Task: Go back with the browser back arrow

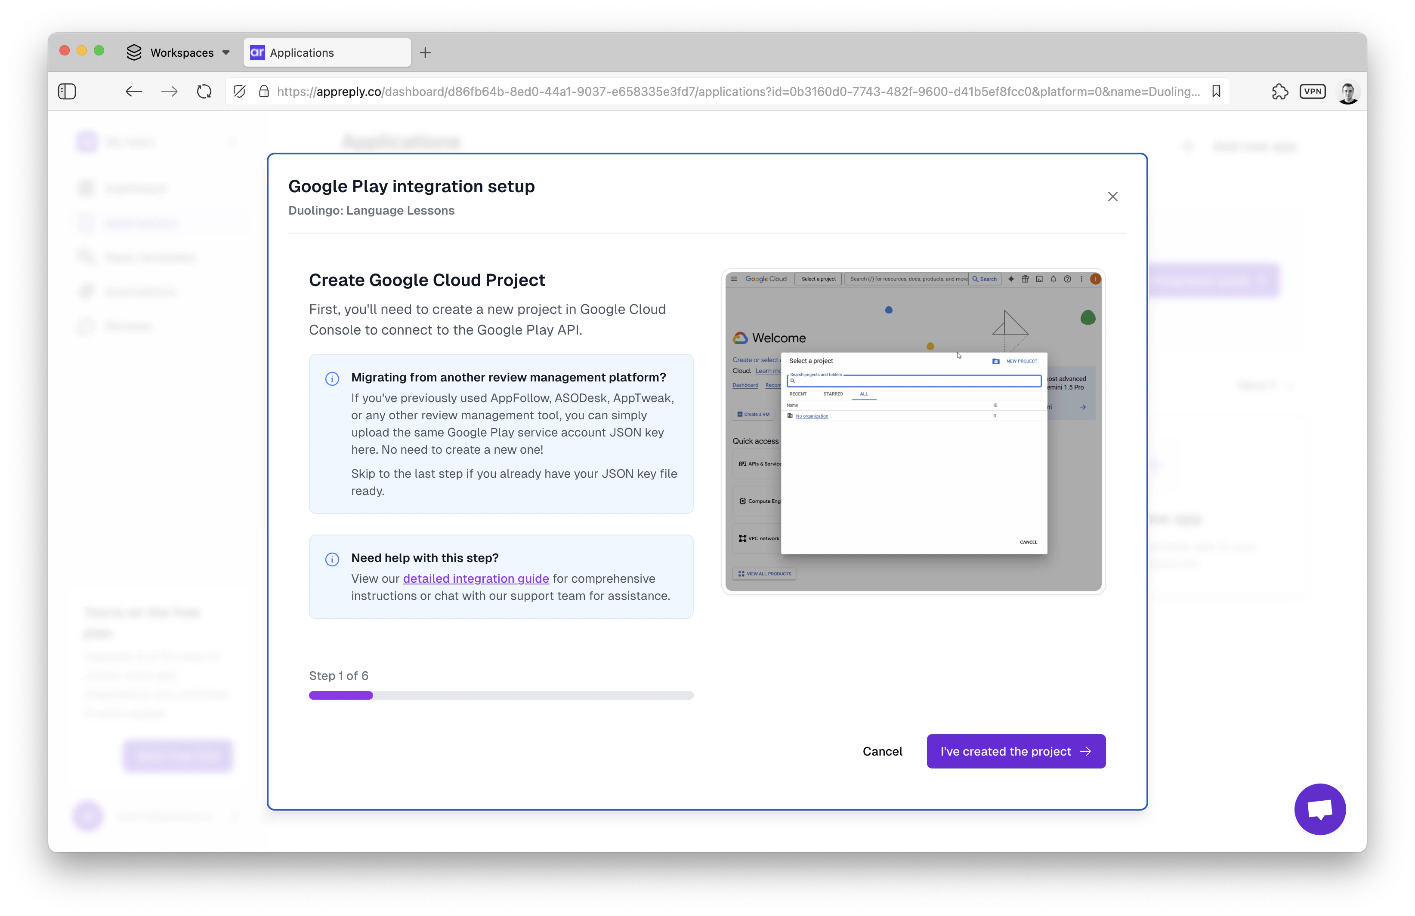Action: click(134, 92)
